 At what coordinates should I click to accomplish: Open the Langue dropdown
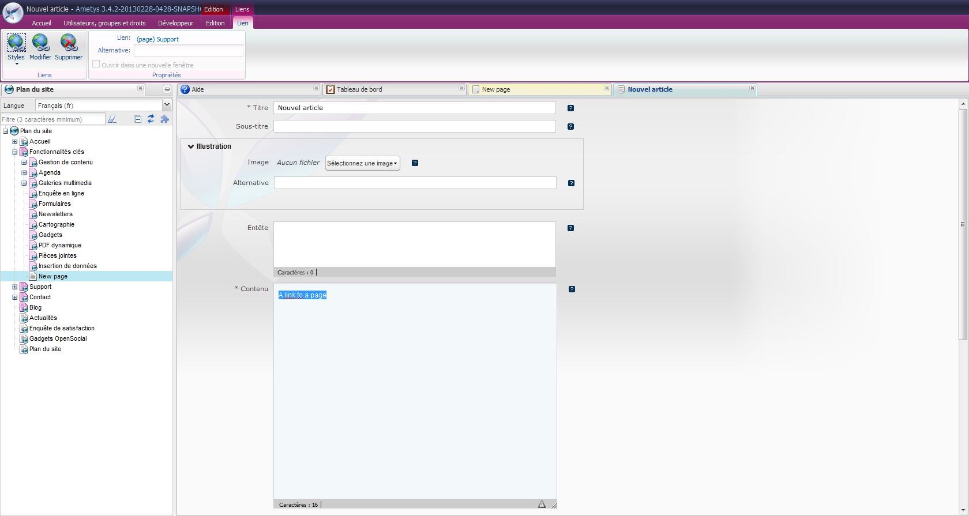pos(167,105)
